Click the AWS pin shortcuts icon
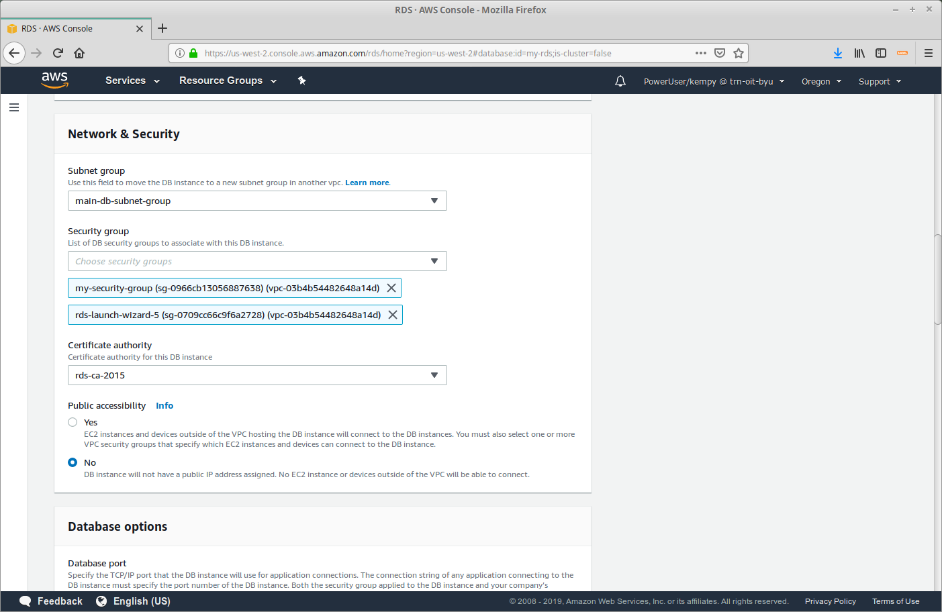The image size is (942, 612). pyautogui.click(x=302, y=81)
